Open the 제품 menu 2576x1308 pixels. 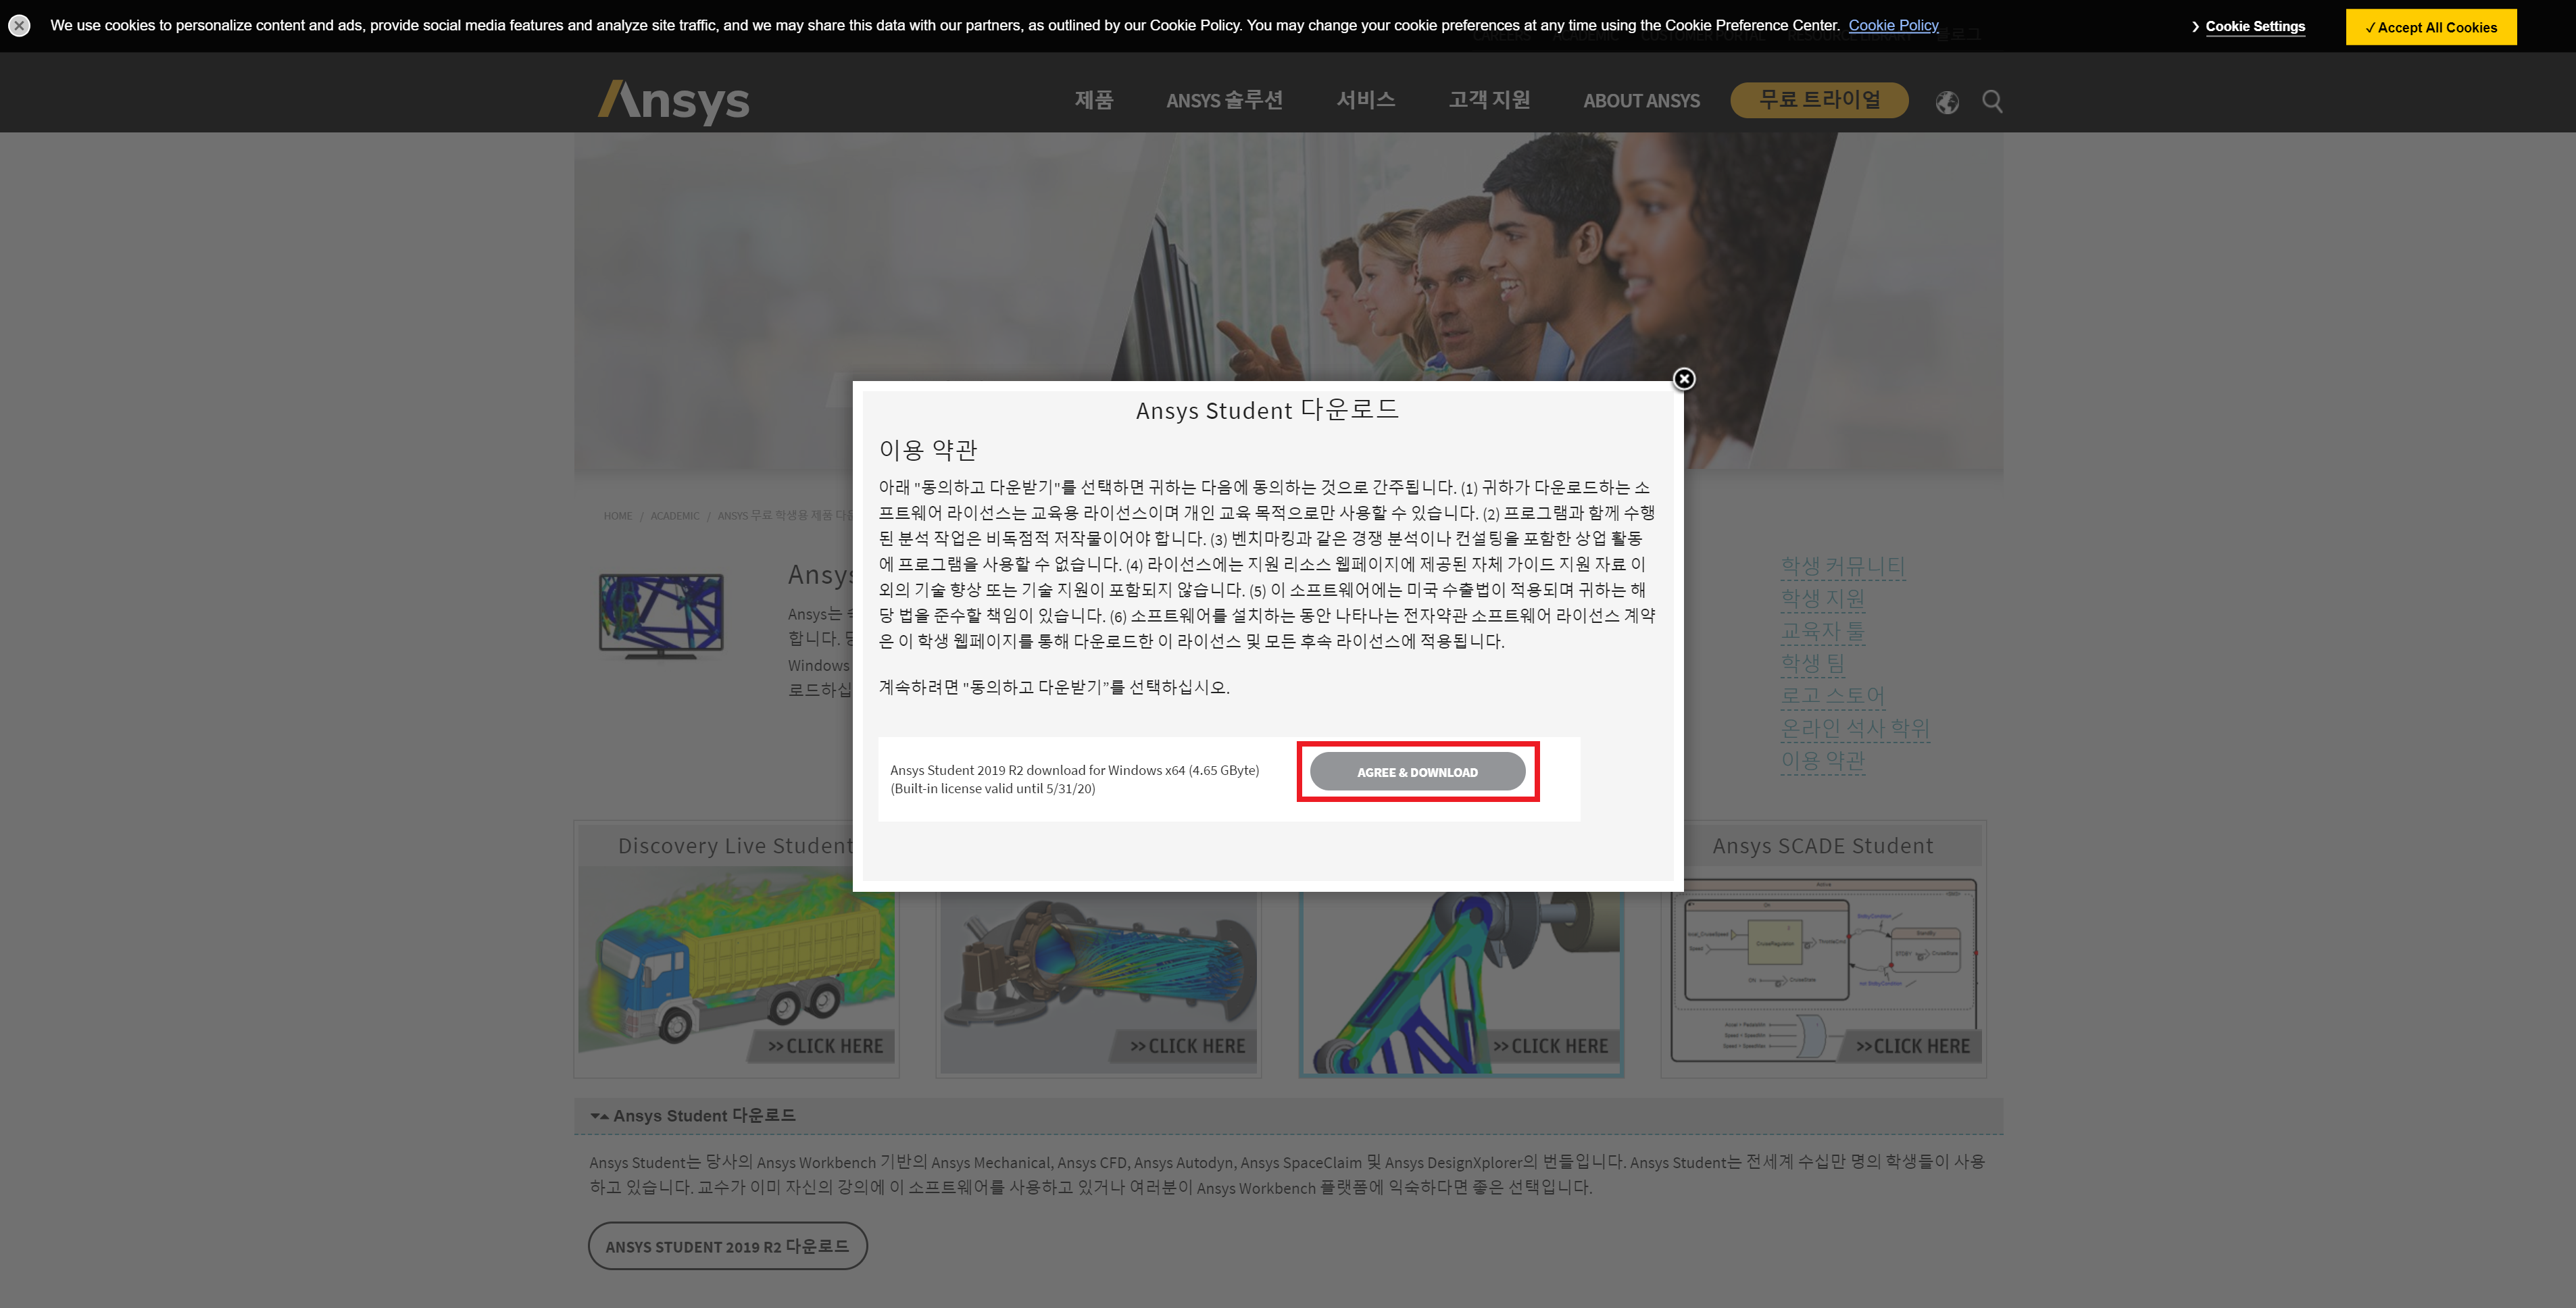(x=1093, y=100)
